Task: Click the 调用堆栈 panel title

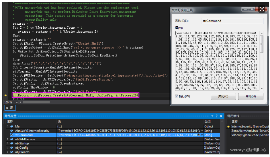Action: pyautogui.click(x=233, y=116)
